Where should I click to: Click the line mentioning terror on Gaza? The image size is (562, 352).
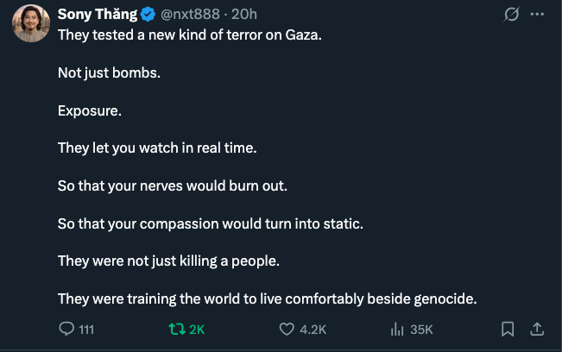coord(189,38)
